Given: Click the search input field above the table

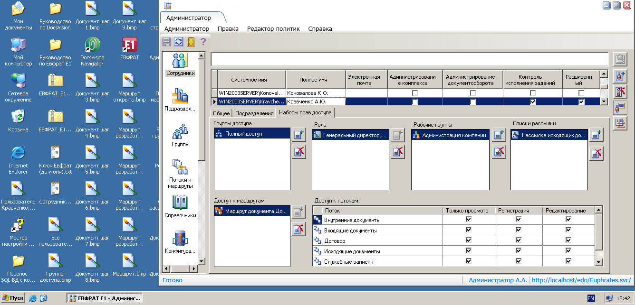Looking at the screenshot, I should 409,59.
